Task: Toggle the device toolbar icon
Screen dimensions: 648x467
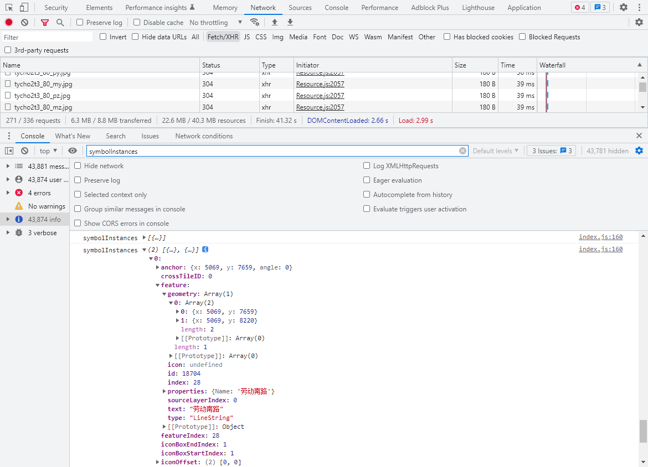Action: pos(24,7)
